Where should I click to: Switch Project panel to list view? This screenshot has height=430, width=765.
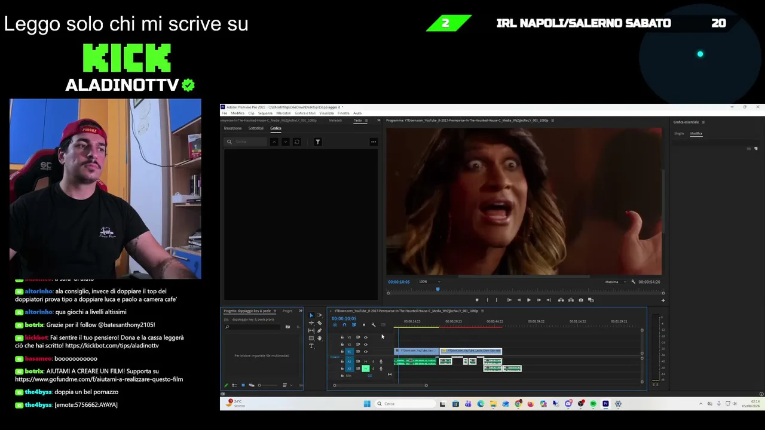234,385
